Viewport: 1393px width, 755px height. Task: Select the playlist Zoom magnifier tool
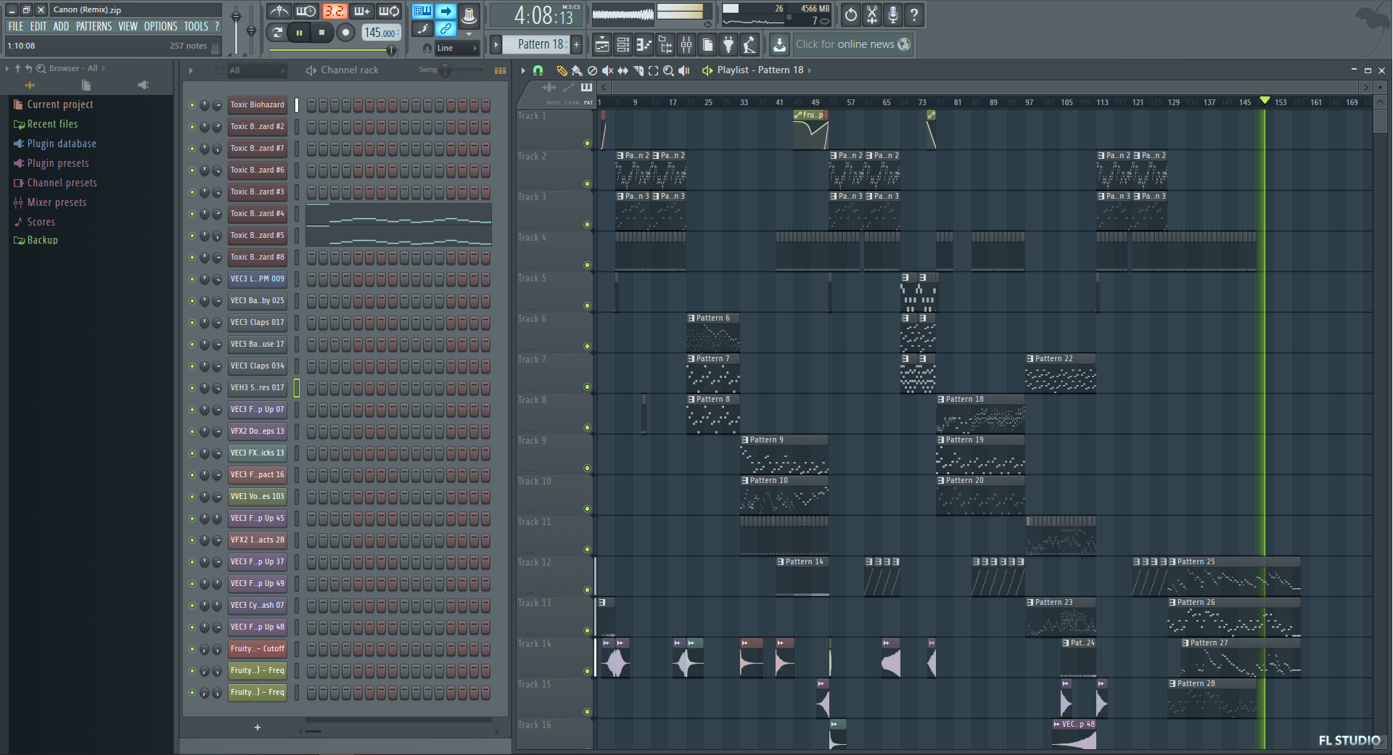coord(668,70)
